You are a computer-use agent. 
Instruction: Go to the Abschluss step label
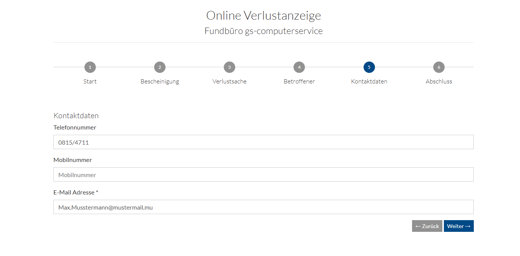tap(439, 82)
